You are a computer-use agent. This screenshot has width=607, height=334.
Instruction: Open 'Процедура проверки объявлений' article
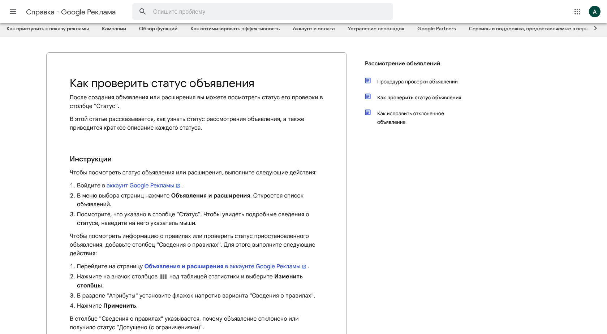[417, 82]
